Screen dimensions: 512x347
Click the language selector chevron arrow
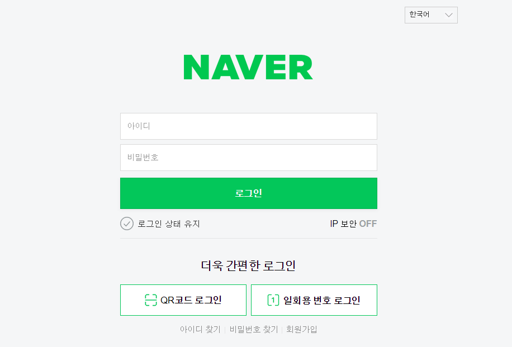449,15
